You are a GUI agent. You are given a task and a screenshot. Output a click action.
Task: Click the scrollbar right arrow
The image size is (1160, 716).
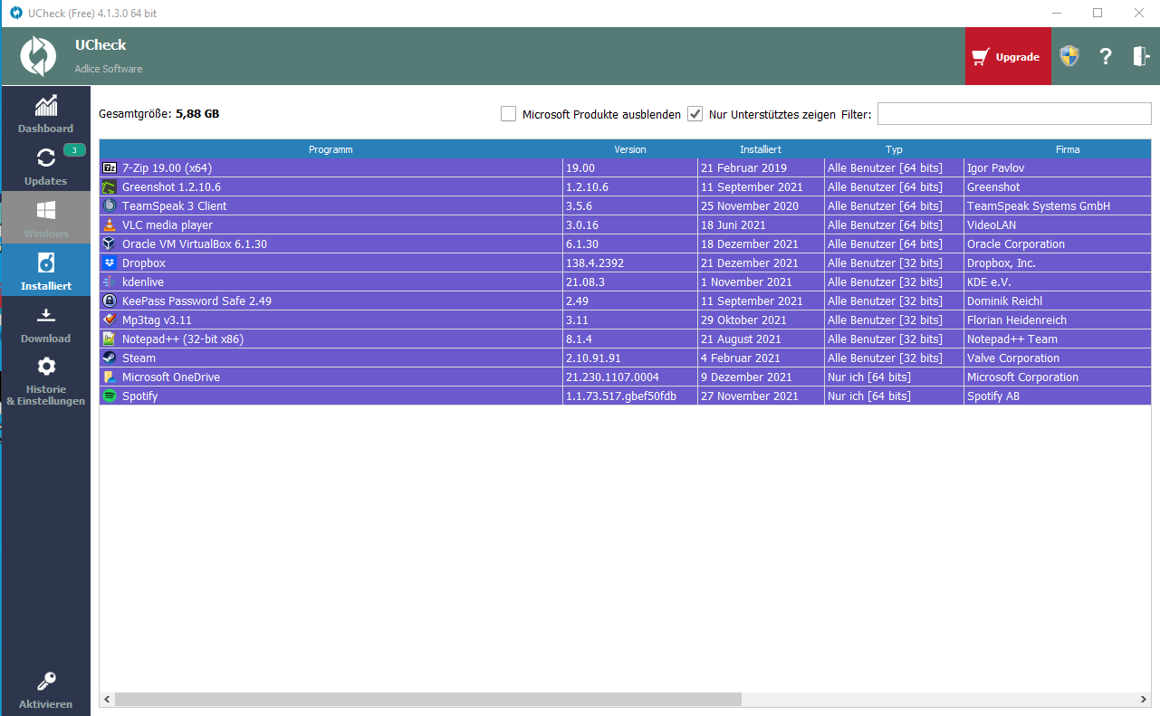pyautogui.click(x=1144, y=700)
